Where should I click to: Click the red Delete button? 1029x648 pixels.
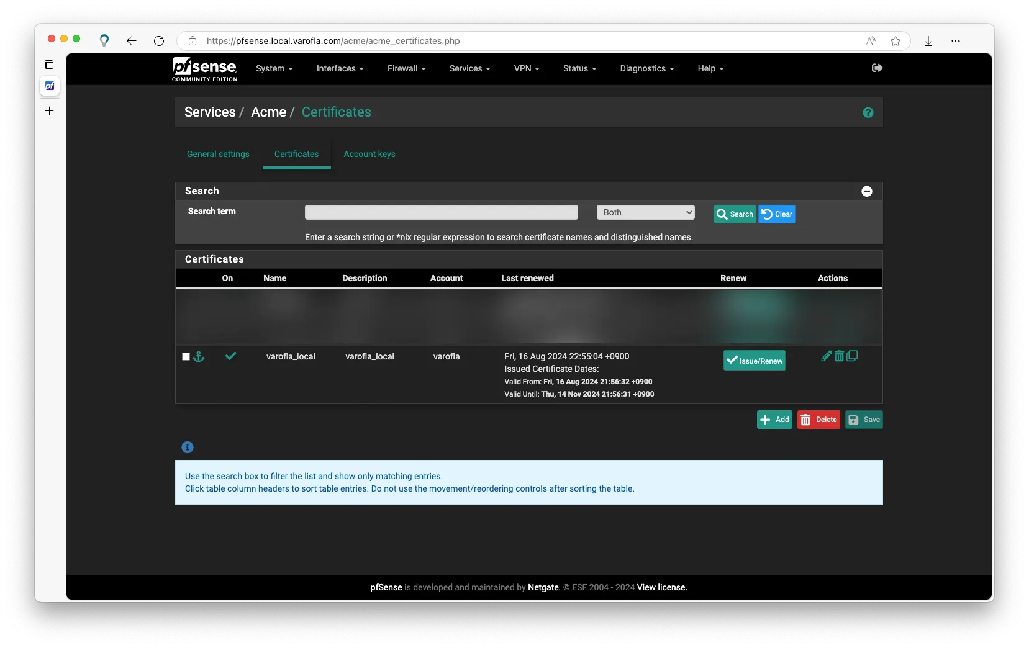tap(818, 420)
